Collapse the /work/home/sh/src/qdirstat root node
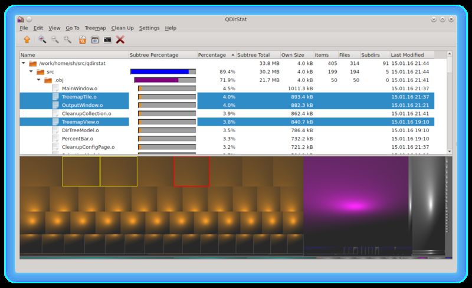The height and width of the screenshot is (288, 472). [24, 63]
